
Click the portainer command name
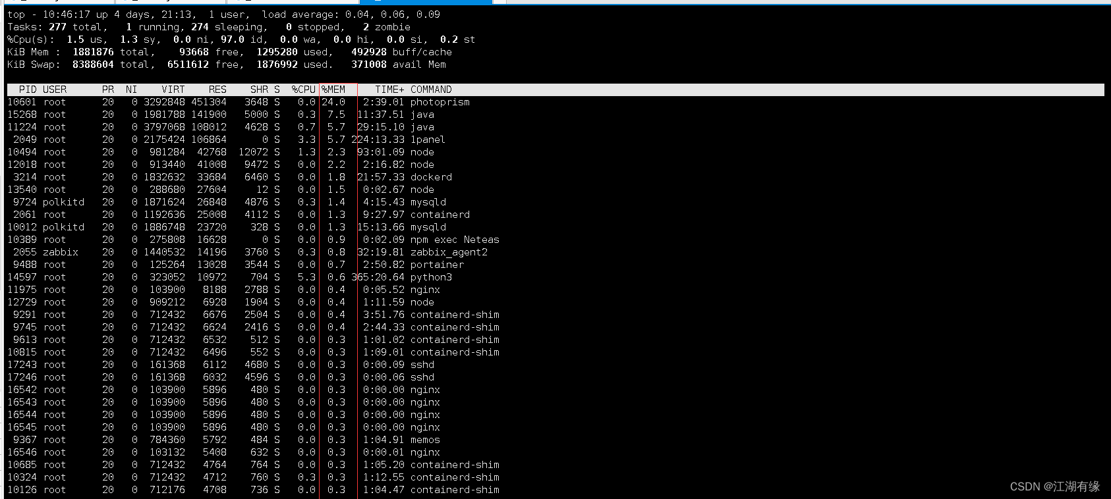(x=437, y=265)
